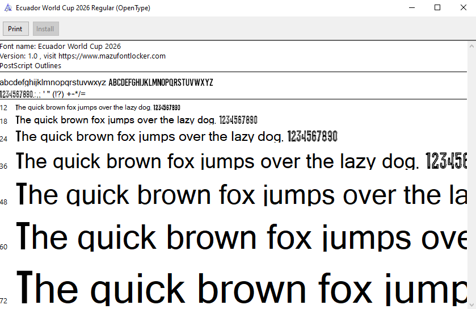Minimize the font viewer window
476x309 pixels.
point(411,8)
